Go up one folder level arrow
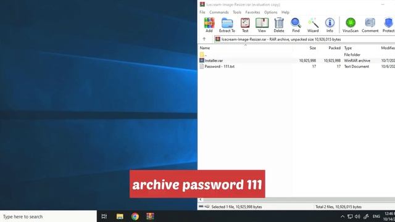Viewport: 395px width, 222px height. coord(204,39)
